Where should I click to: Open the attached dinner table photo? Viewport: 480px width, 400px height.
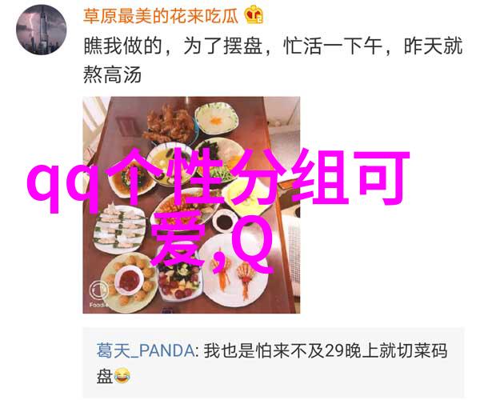pos(191,205)
